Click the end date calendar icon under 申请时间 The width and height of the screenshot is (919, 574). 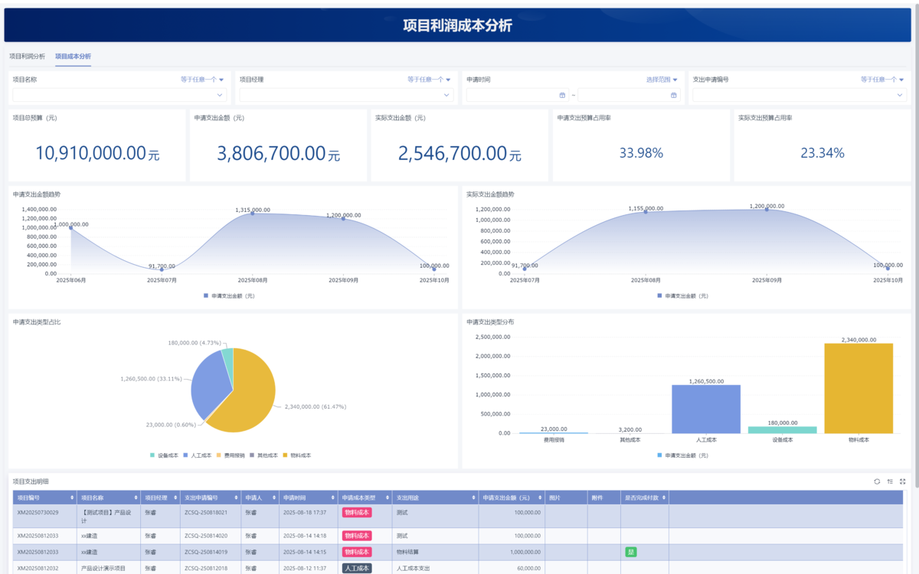point(674,95)
